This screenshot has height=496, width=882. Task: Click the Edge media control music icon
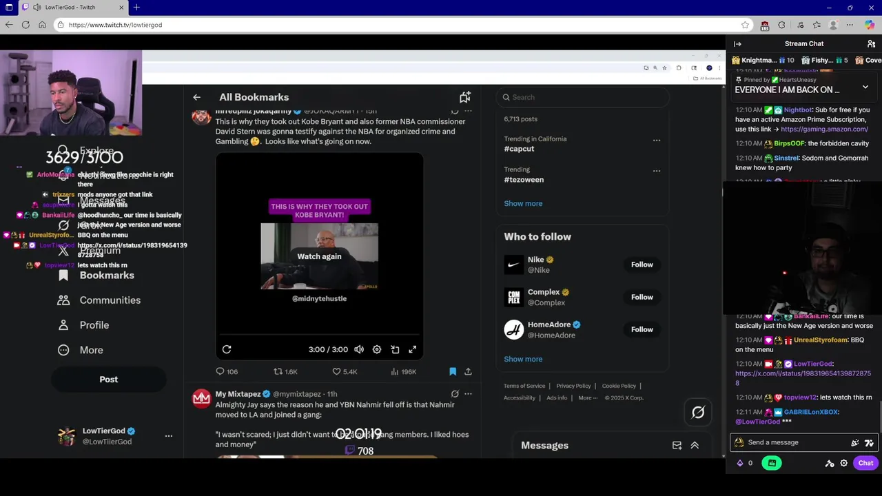click(799, 25)
